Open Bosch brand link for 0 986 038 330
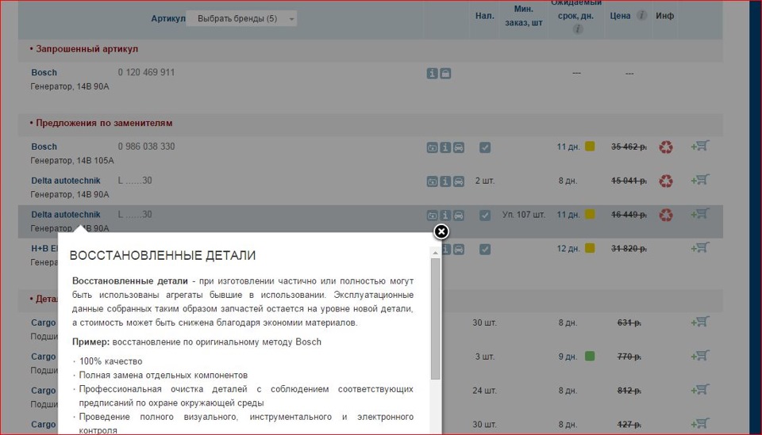This screenshot has height=435, width=762. (44, 147)
